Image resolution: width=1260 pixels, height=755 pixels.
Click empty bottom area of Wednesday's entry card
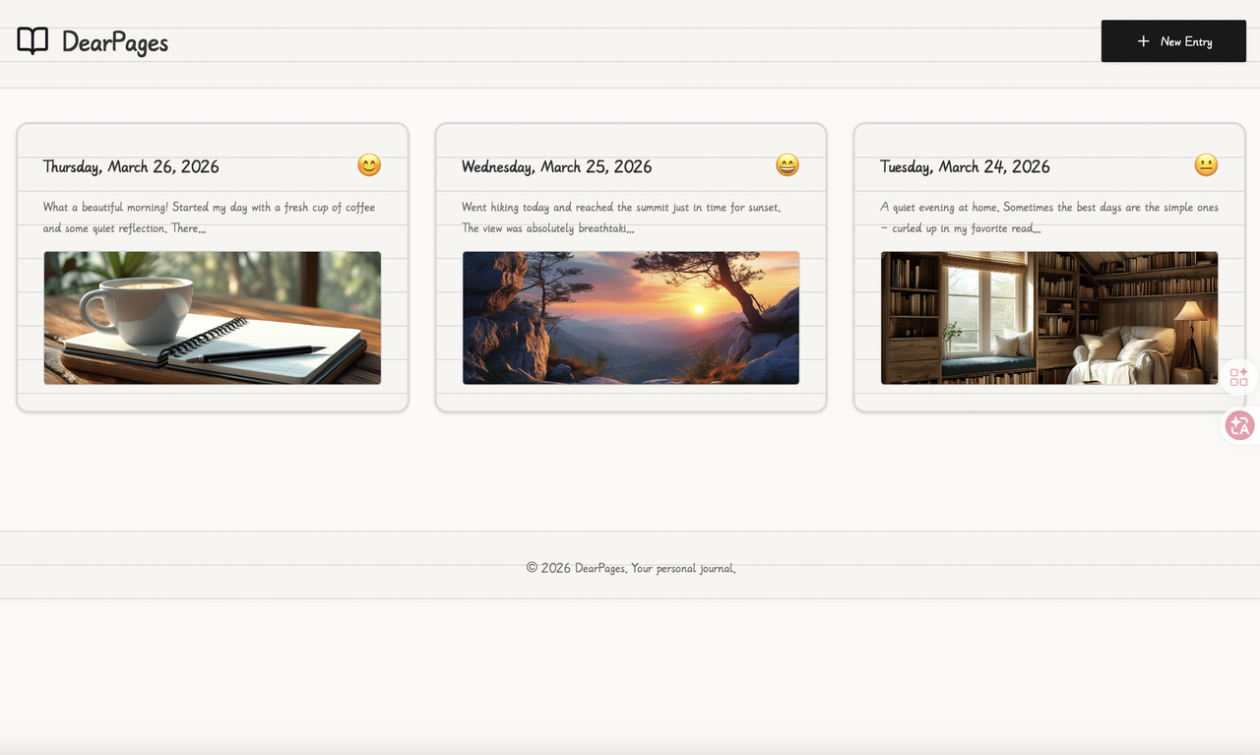click(x=631, y=399)
